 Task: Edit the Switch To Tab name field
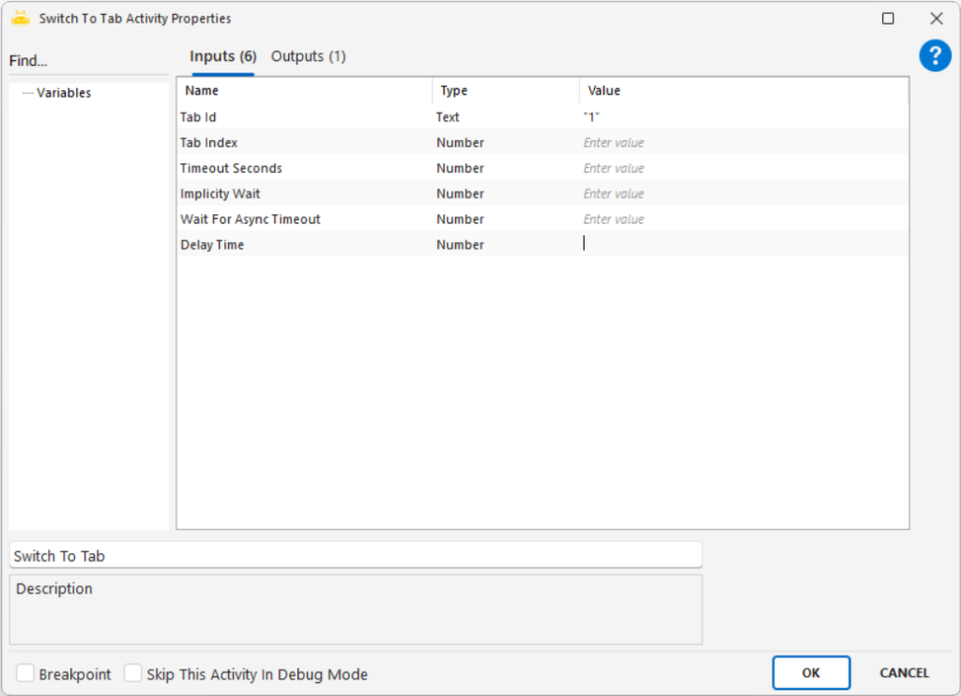coord(355,556)
